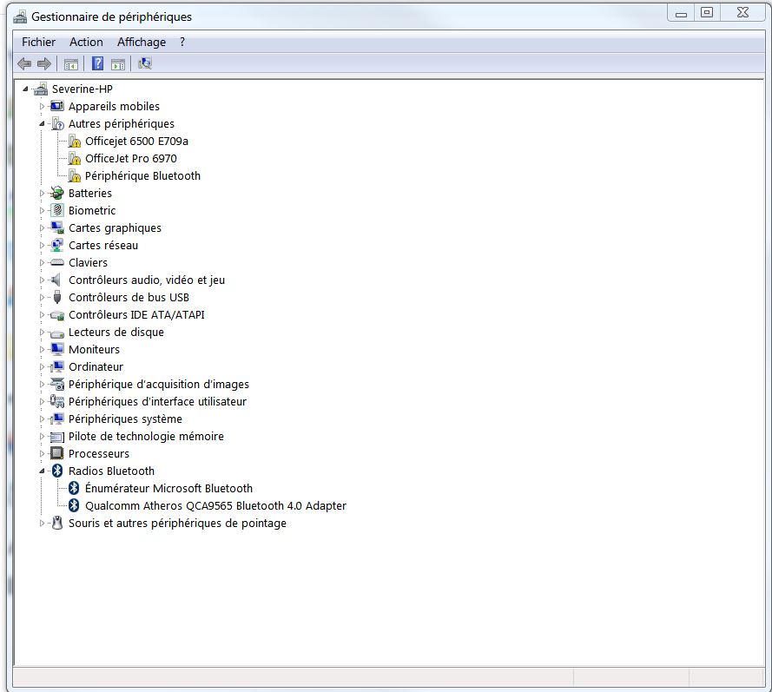
Task: Click the Biometric fingerprint icon
Action: [x=57, y=210]
